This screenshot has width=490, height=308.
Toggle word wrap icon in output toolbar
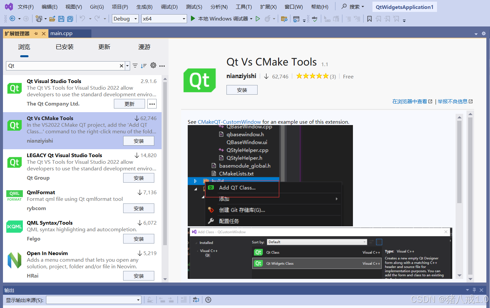pyautogui.click(x=196, y=300)
